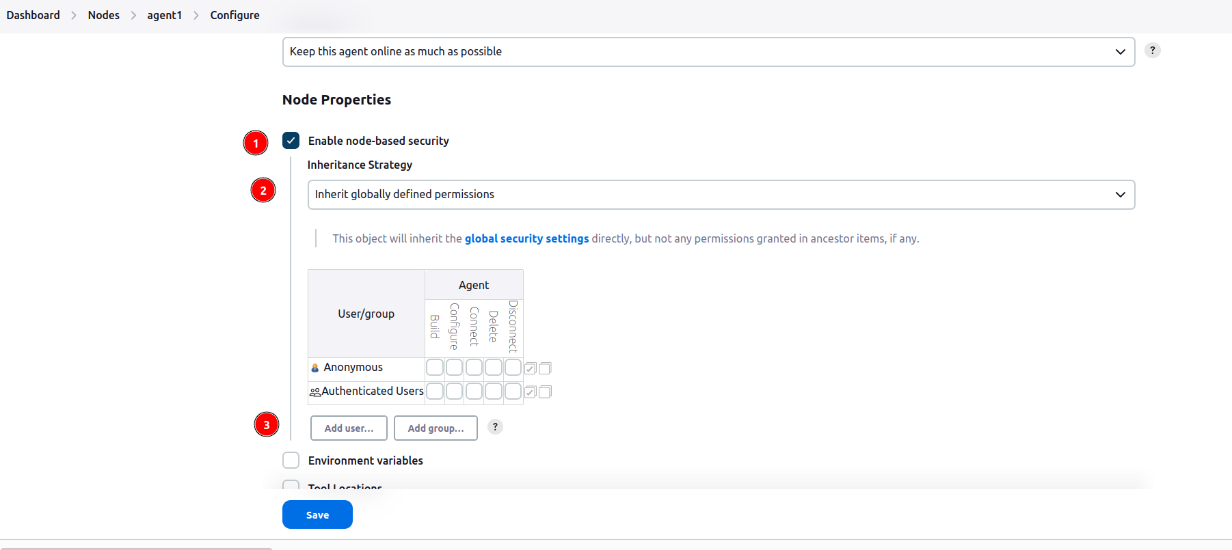Click breadcrumb chevron after Nodes
This screenshot has width=1232, height=550.
click(x=133, y=15)
